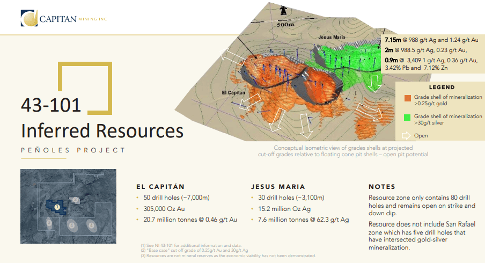485x263 pixels.
Task: Click marker 1 on the location map
Action: pos(57,207)
